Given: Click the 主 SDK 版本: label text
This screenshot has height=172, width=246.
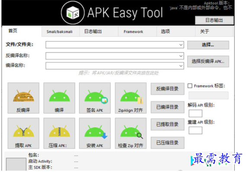Looking at the screenshot, I should coord(40,167).
